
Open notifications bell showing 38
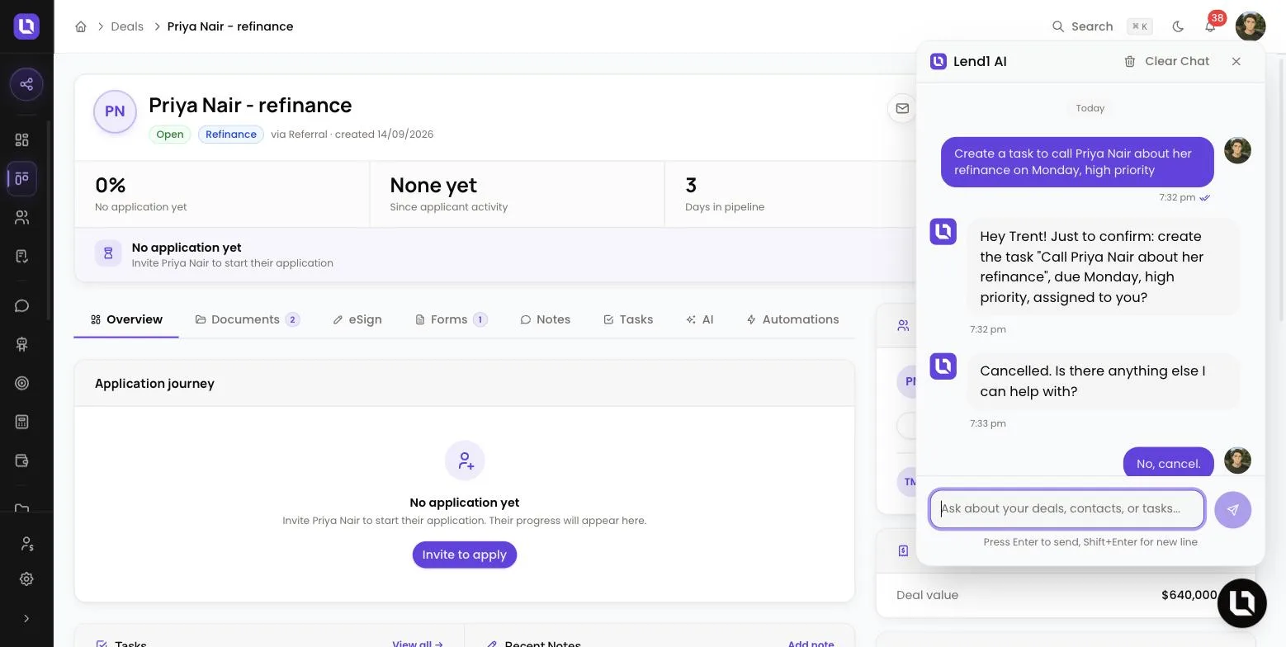coord(1210,26)
